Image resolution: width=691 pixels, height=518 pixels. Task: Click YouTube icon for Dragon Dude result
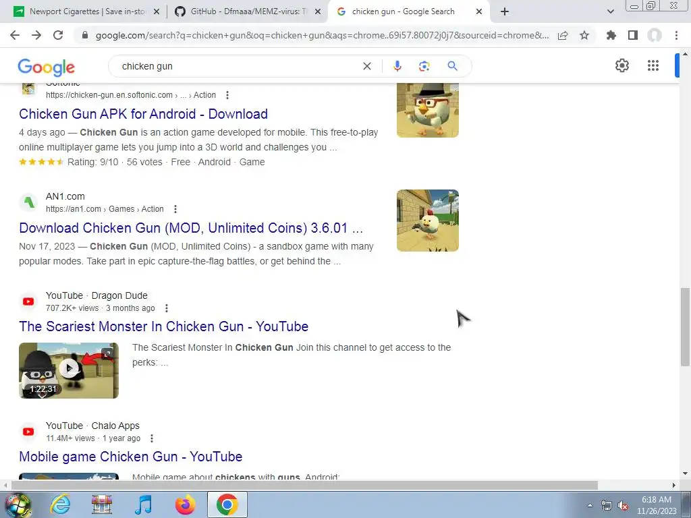tap(28, 301)
